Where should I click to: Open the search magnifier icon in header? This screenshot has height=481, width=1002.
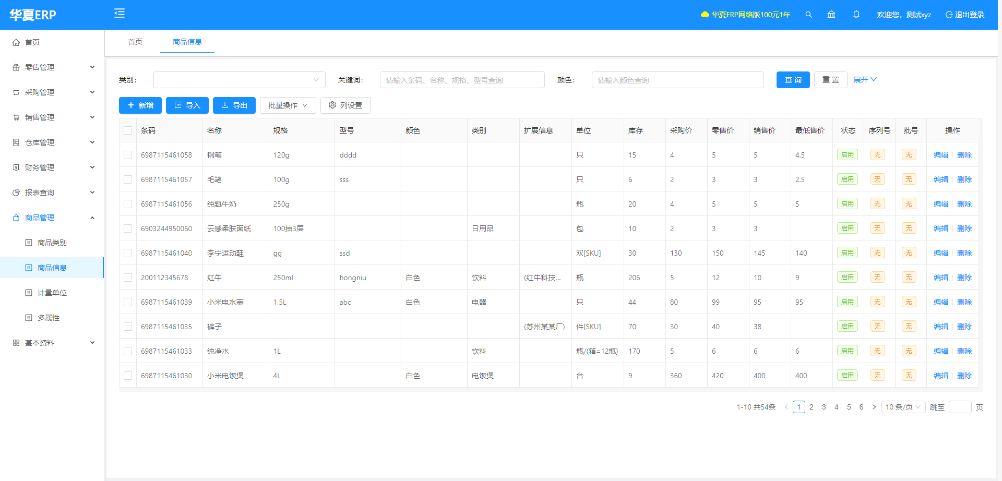pyautogui.click(x=808, y=15)
